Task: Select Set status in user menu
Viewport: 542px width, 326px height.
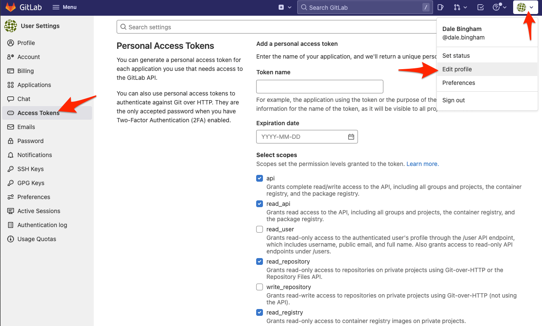Action: pyautogui.click(x=487, y=56)
